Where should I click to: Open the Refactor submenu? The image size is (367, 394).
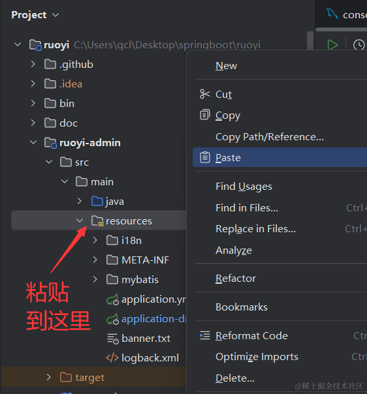click(236, 279)
